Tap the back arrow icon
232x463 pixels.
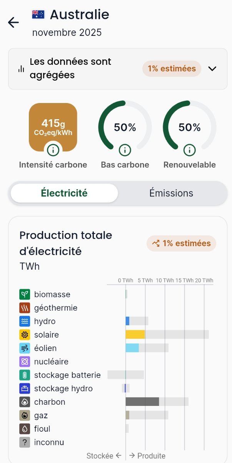pyautogui.click(x=13, y=22)
